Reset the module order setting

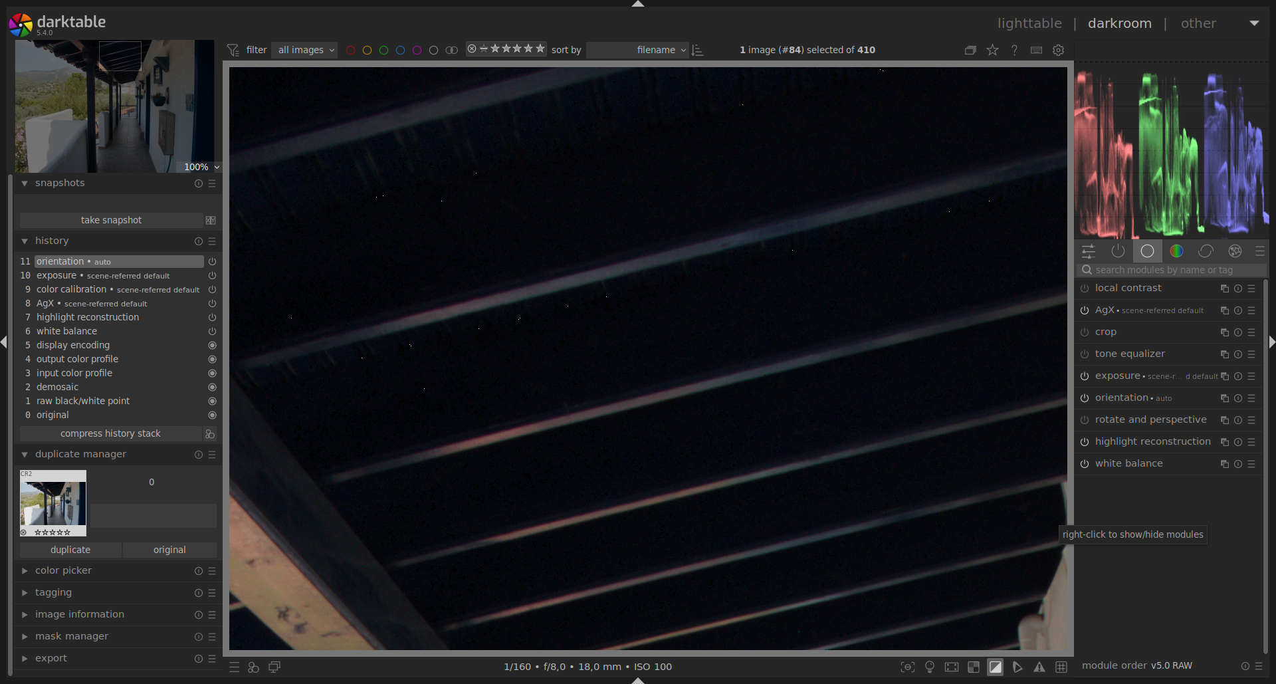[x=1245, y=665]
